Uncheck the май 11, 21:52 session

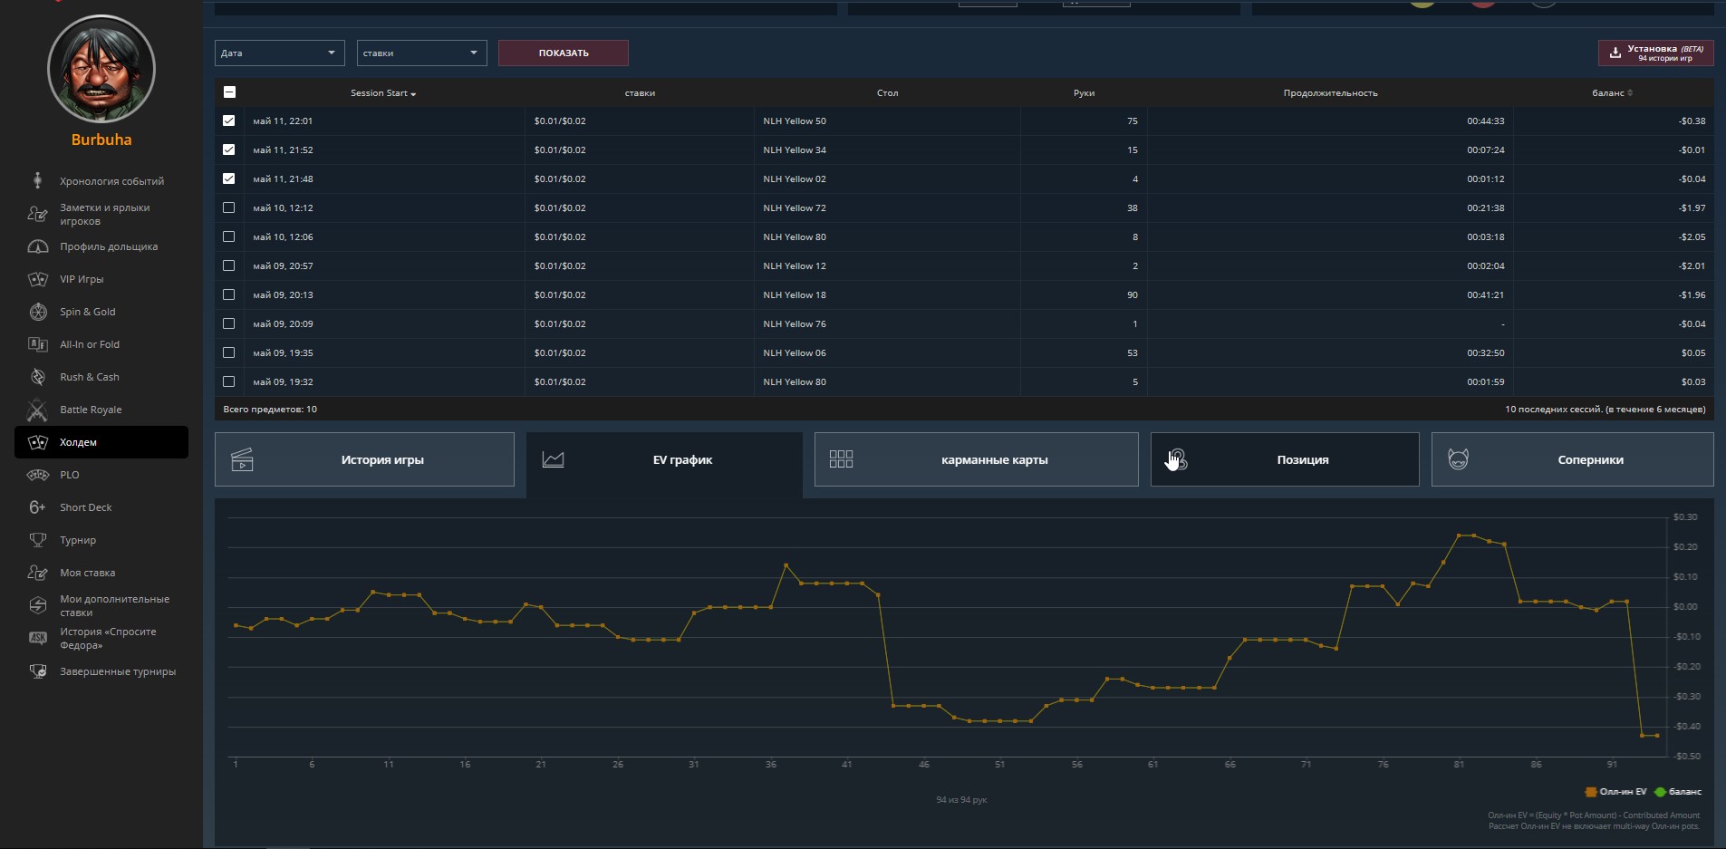click(x=228, y=150)
